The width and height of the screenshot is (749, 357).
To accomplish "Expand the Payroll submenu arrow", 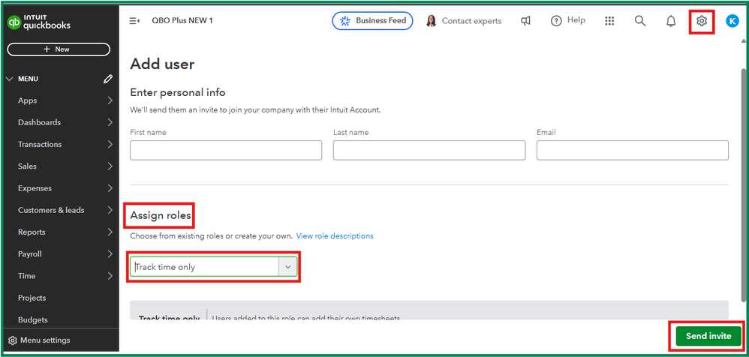I will [x=110, y=254].
